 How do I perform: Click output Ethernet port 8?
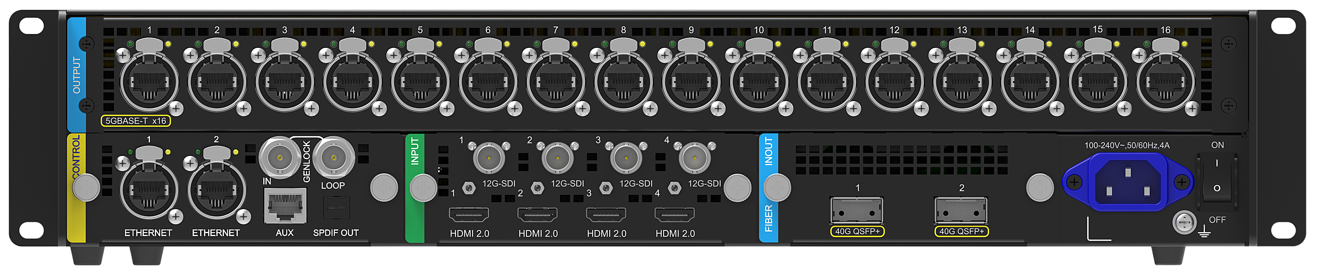623,82
